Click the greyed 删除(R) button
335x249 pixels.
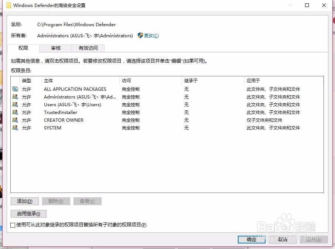(56, 201)
